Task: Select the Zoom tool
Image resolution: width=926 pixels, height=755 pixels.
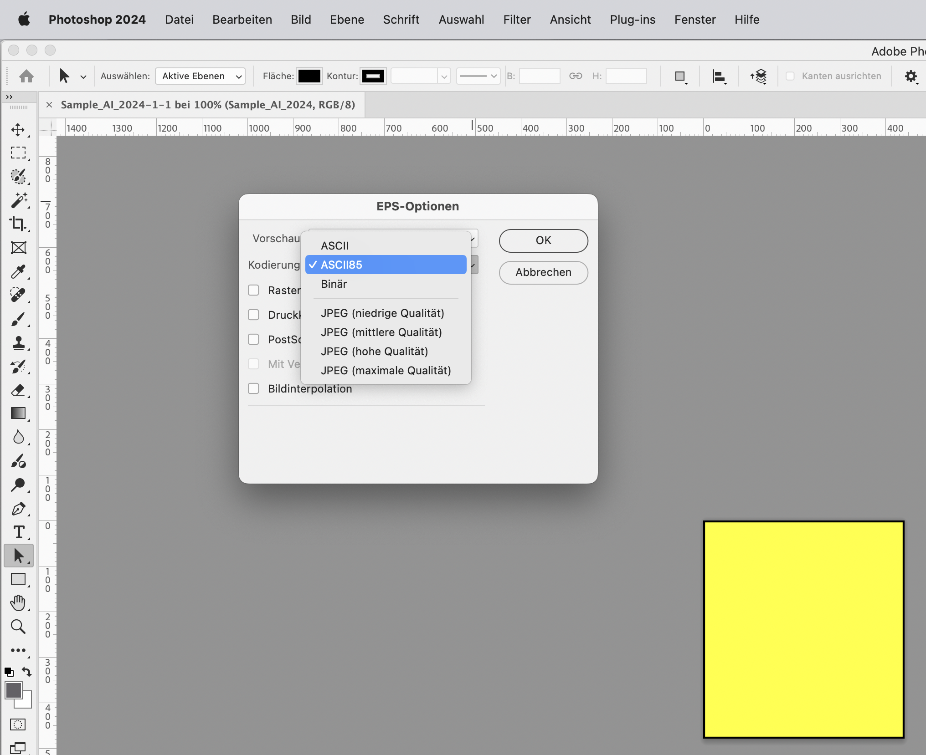Action: tap(18, 627)
